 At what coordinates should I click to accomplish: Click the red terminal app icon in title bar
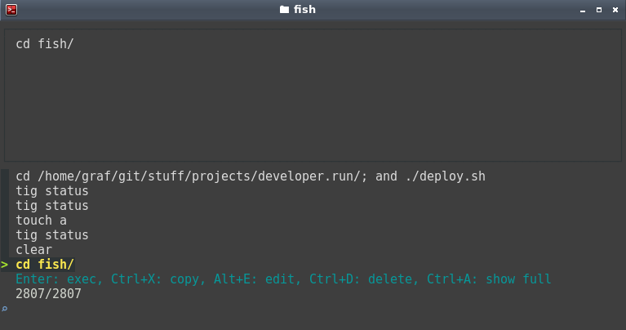[11, 10]
